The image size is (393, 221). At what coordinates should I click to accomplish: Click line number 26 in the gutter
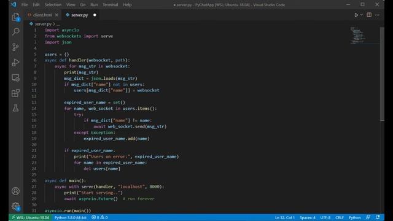pos(34,180)
